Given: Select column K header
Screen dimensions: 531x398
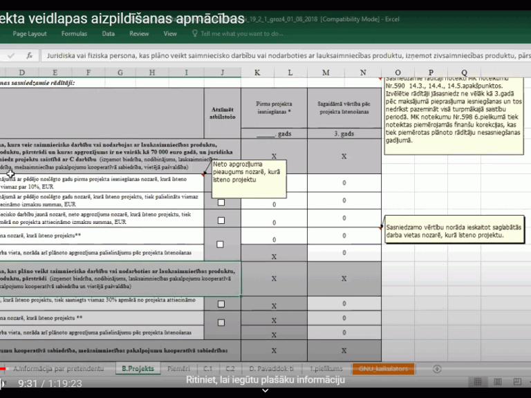Looking at the screenshot, I should pos(257,73).
